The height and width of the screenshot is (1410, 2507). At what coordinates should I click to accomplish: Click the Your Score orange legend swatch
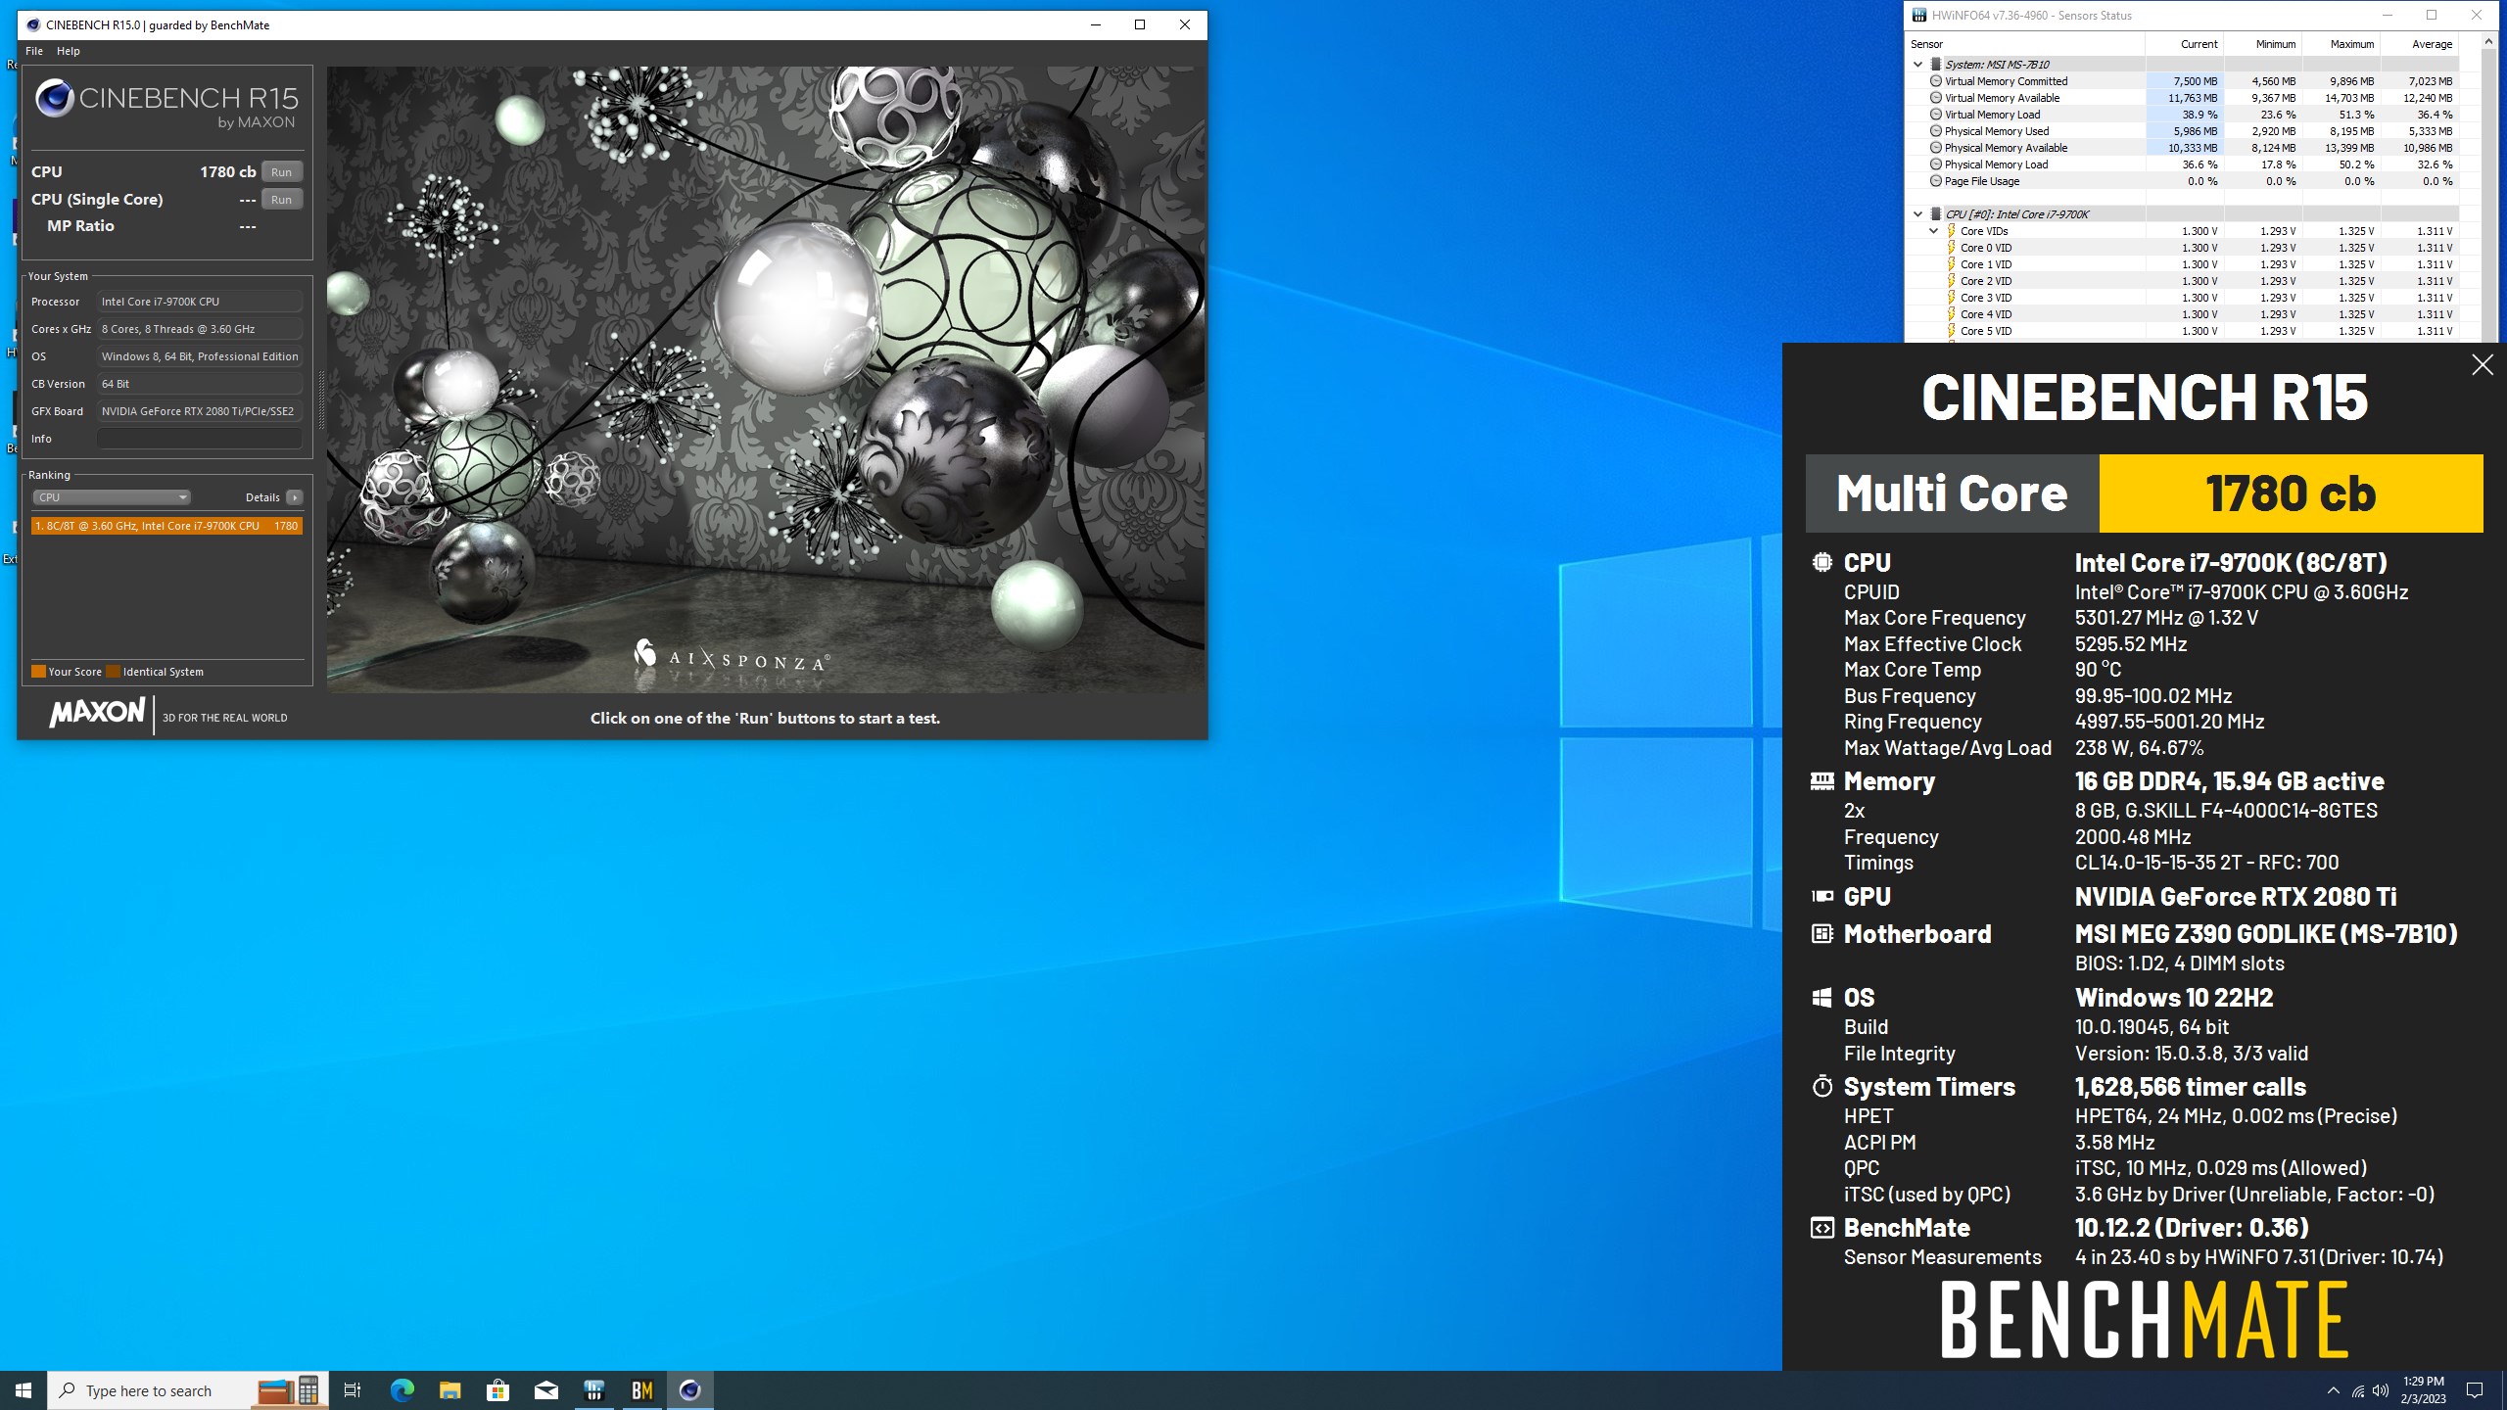coord(38,672)
